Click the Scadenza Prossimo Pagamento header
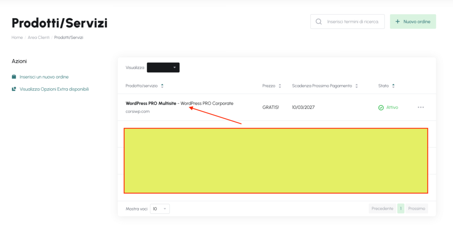The image size is (453, 225). click(x=322, y=86)
